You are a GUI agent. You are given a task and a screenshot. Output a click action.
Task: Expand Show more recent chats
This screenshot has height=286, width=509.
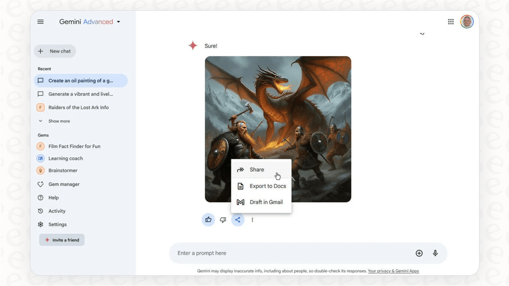pos(59,121)
